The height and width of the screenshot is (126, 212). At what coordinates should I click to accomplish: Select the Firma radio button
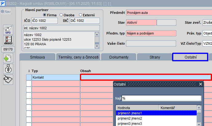[x=45, y=15]
